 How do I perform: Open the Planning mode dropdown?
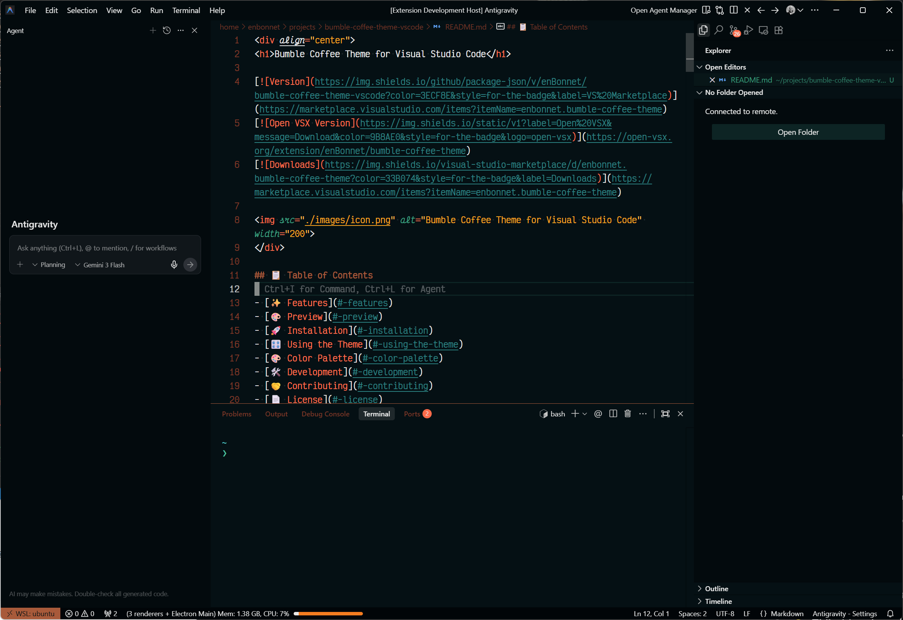[49, 265]
